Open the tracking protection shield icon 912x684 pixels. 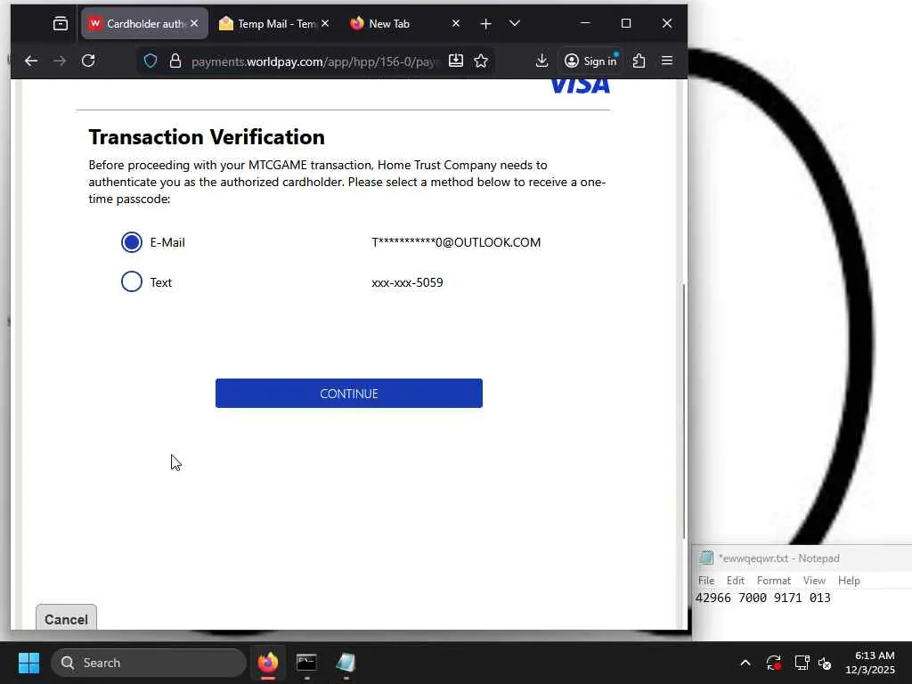[x=150, y=61]
